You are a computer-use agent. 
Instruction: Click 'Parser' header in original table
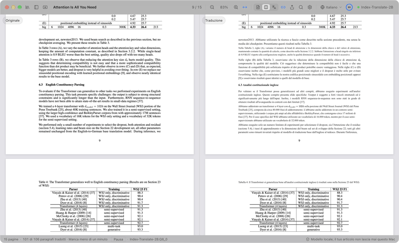pos(73,189)
